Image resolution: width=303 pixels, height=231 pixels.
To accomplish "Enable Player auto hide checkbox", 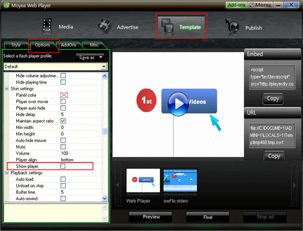I will point(63,108).
